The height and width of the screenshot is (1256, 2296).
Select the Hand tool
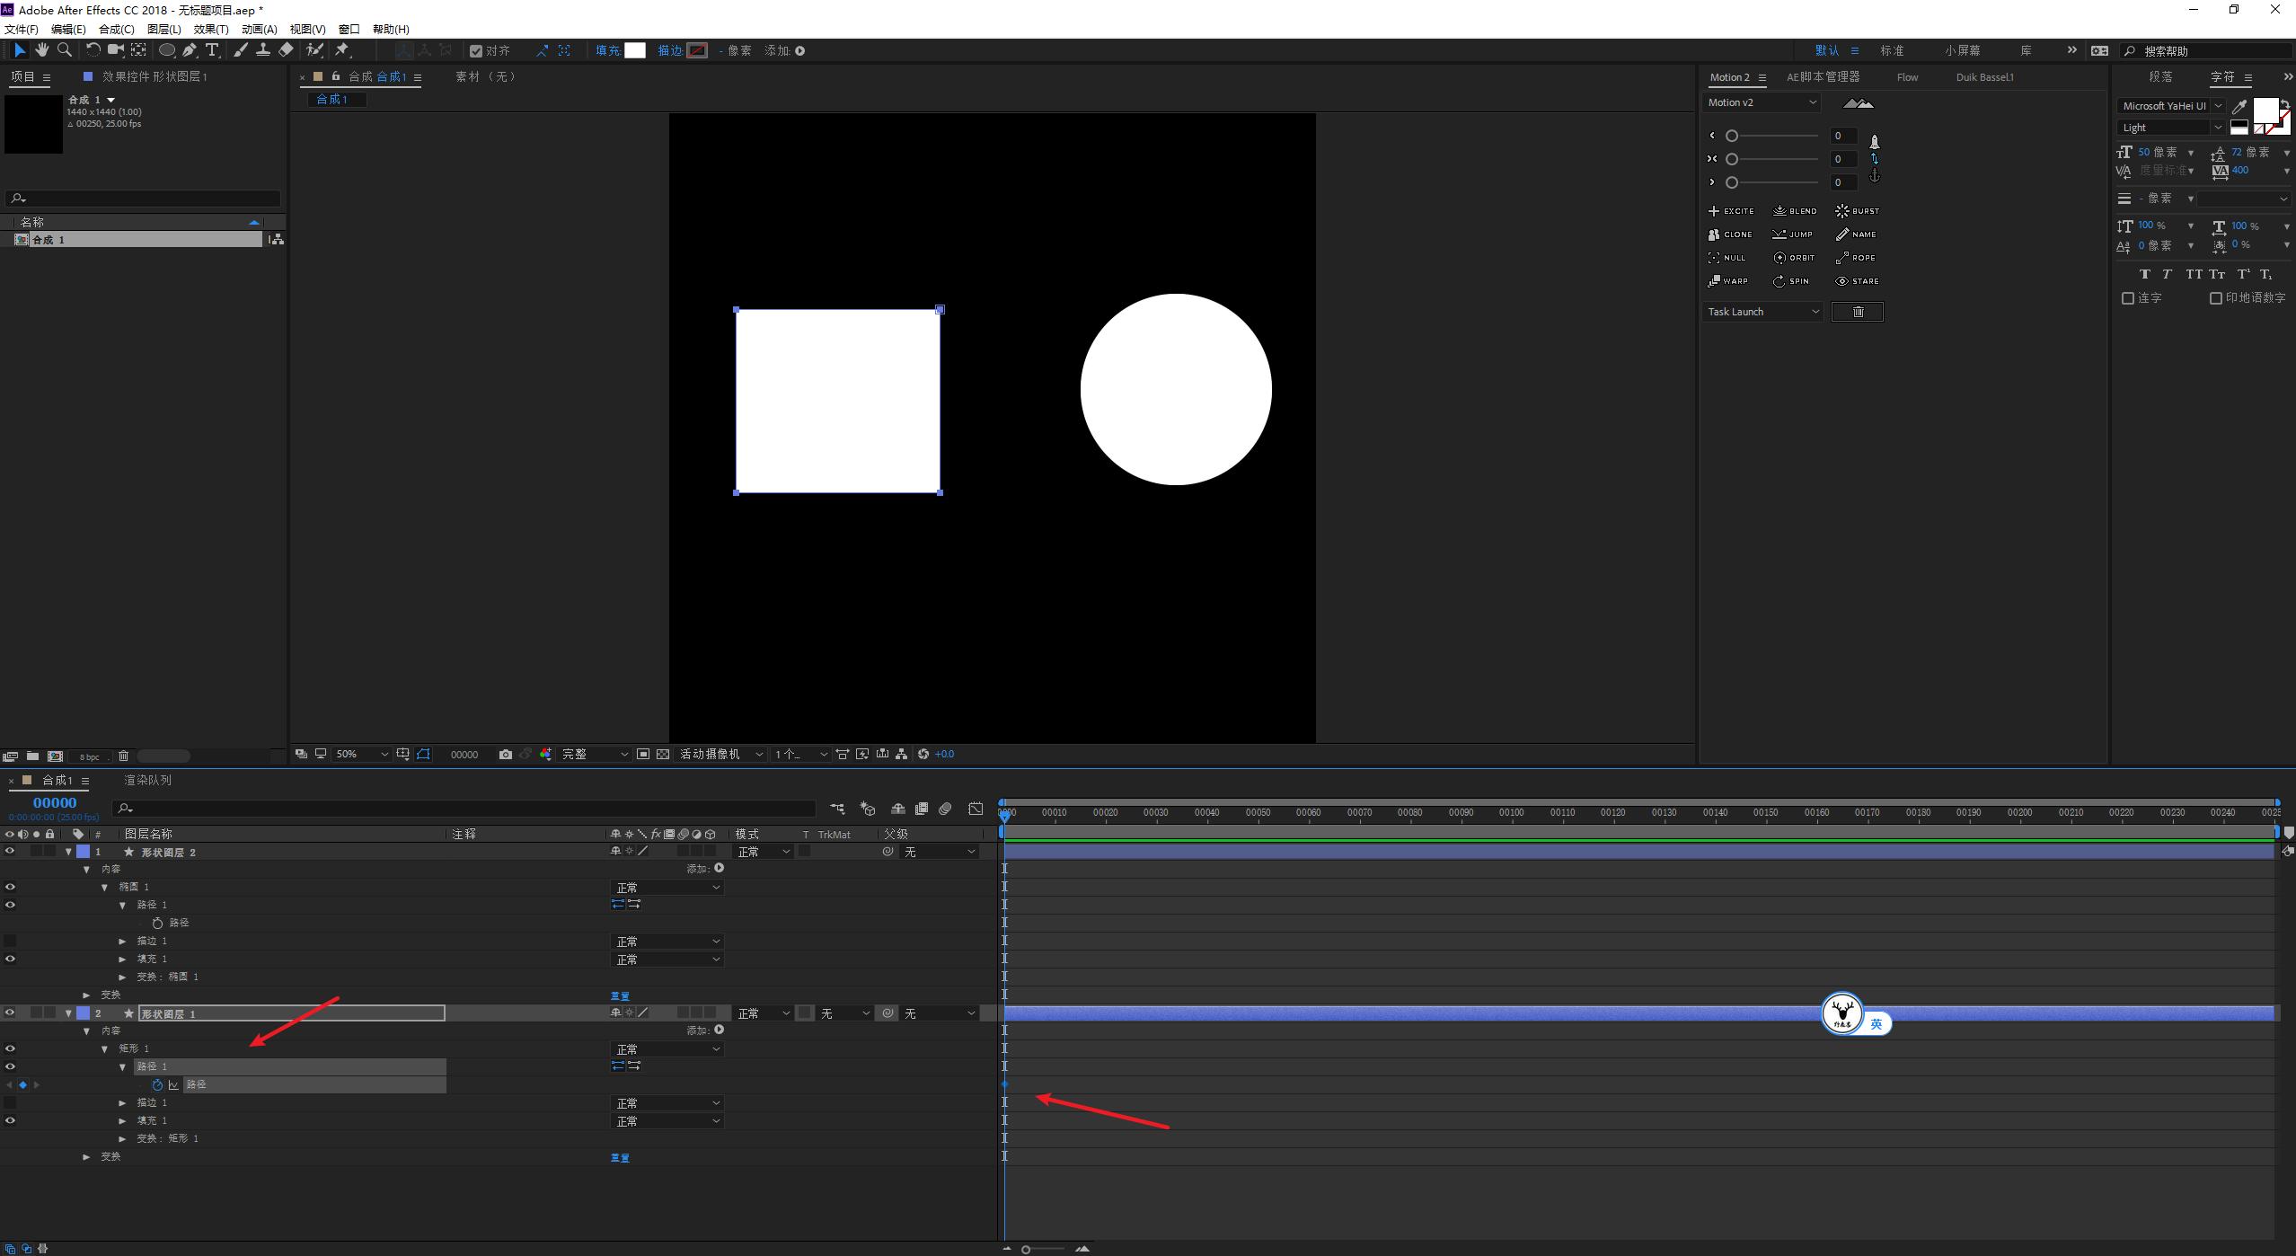(42, 50)
